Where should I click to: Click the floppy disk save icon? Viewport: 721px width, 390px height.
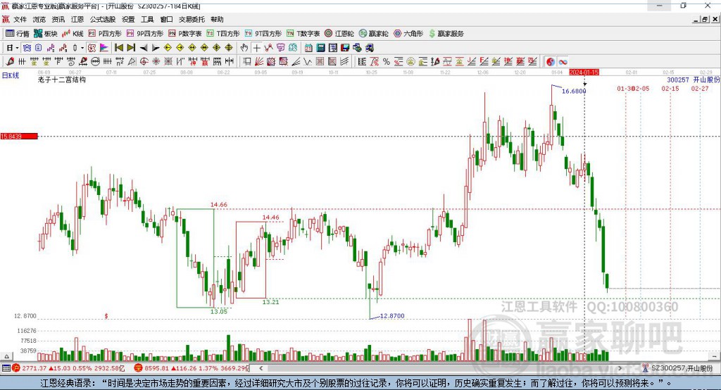click(x=345, y=47)
